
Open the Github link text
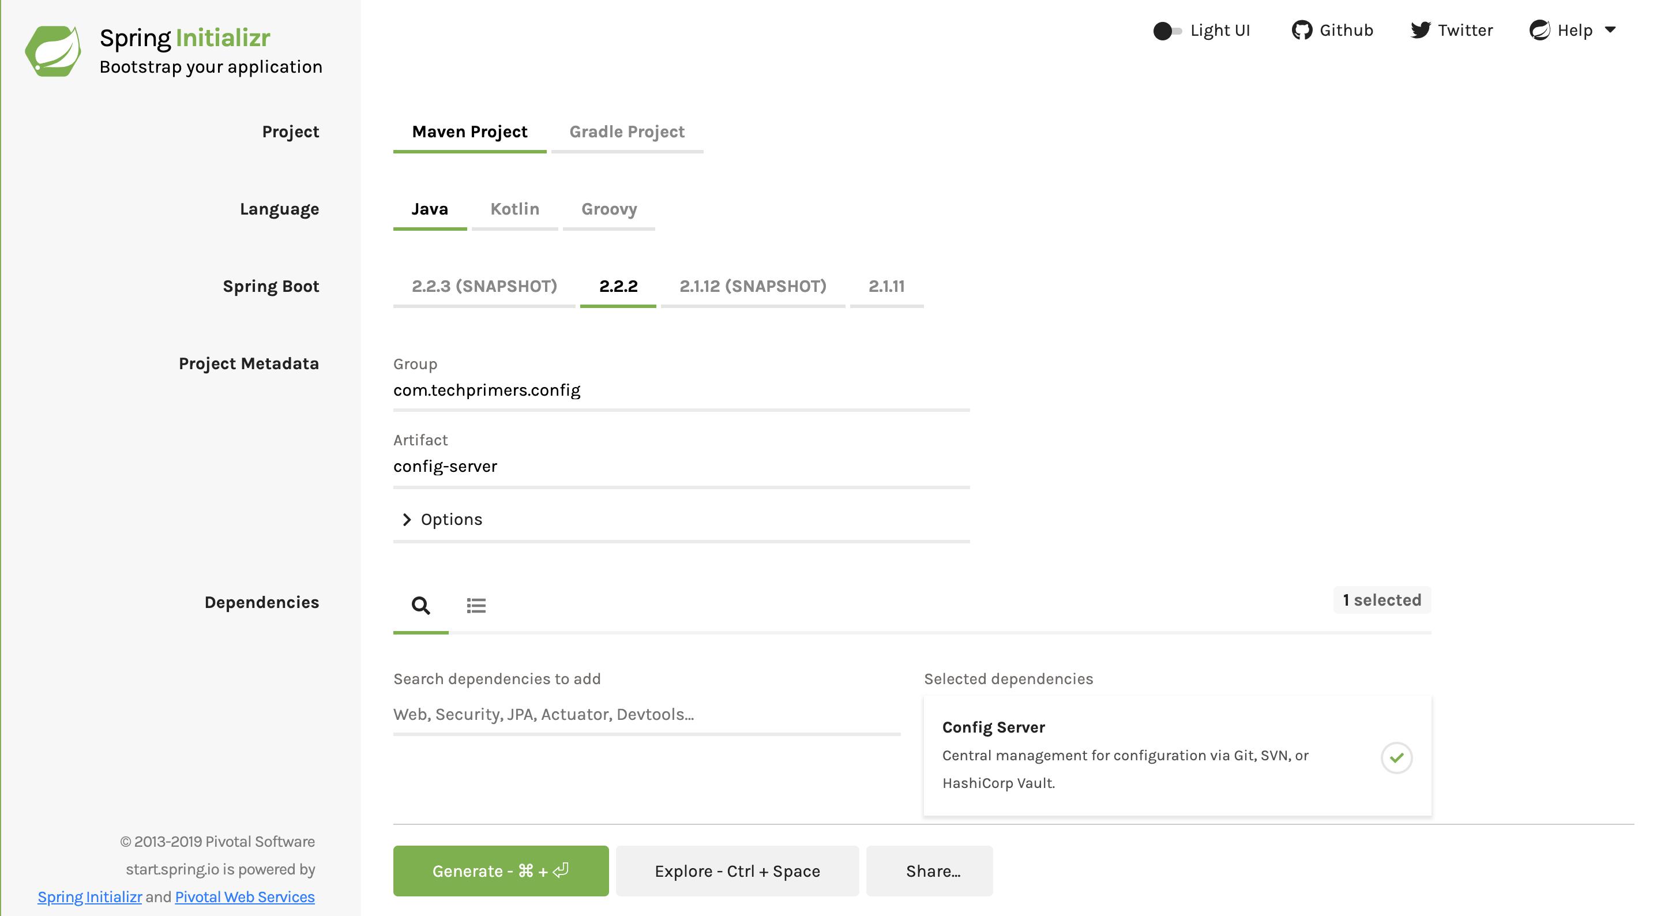[1346, 30]
